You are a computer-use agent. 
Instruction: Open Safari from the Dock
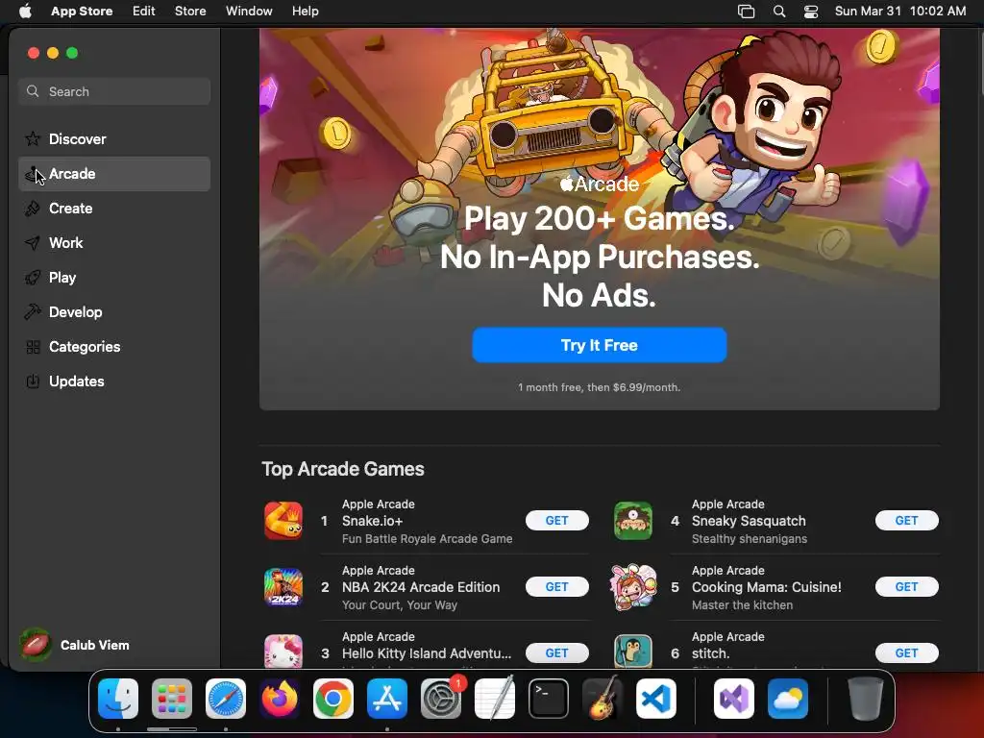(x=225, y=699)
